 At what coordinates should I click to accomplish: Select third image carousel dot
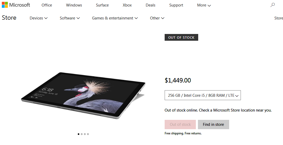85,134
